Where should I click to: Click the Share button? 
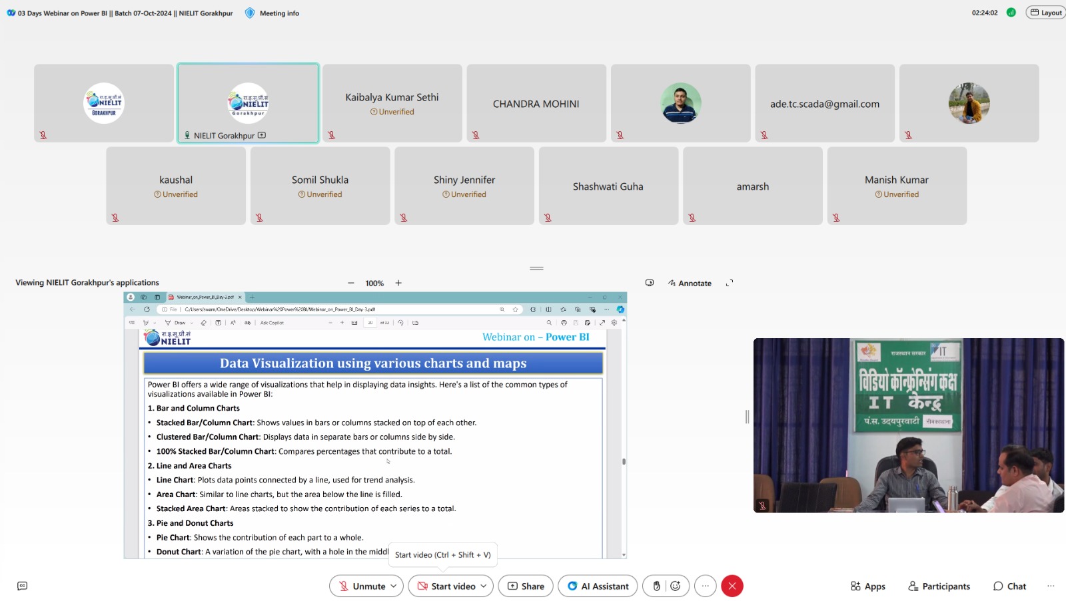(526, 586)
